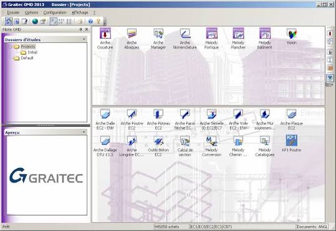Open toolbar options overflow arrow
This screenshot has width=336, height=231.
[x=105, y=22]
